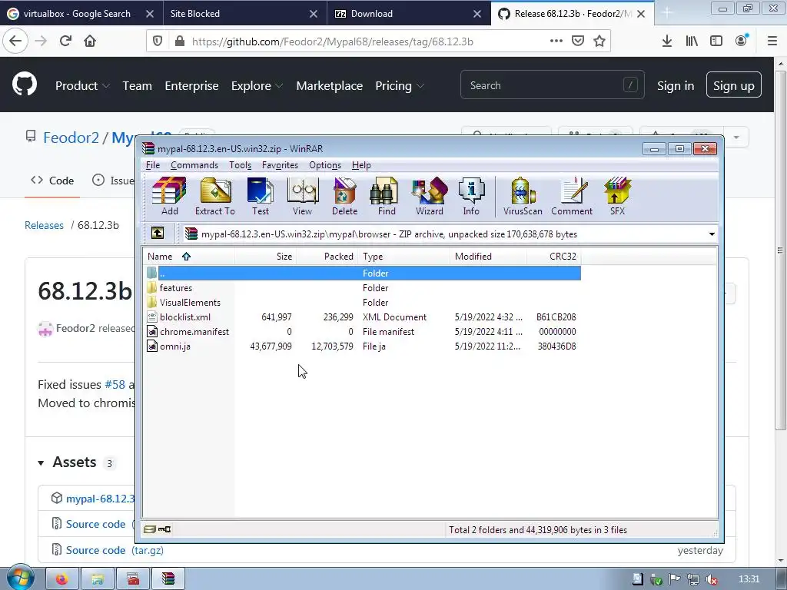Screen dimensions: 787x590
Task: Open the Tools menu in WinRAR
Action: point(240,165)
